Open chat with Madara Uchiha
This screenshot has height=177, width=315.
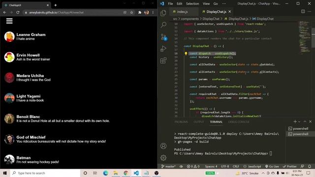[x=79, y=78]
